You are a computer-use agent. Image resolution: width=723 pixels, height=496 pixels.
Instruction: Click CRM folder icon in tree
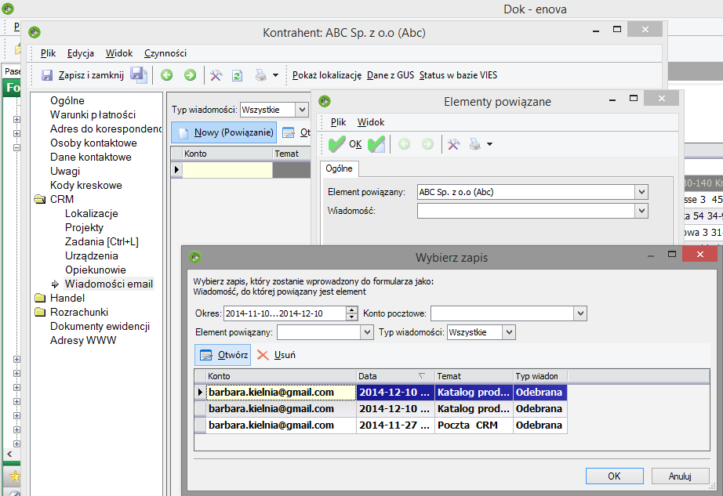point(40,199)
